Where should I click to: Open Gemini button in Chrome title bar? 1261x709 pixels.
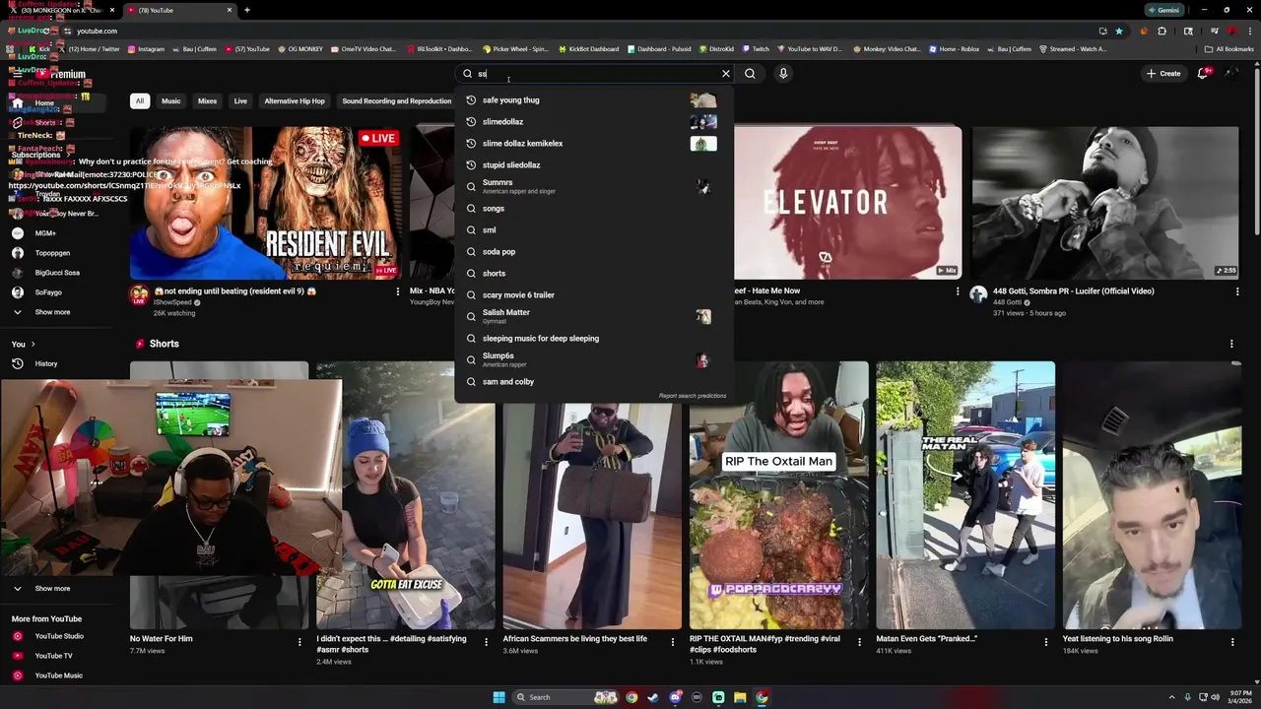(1163, 10)
